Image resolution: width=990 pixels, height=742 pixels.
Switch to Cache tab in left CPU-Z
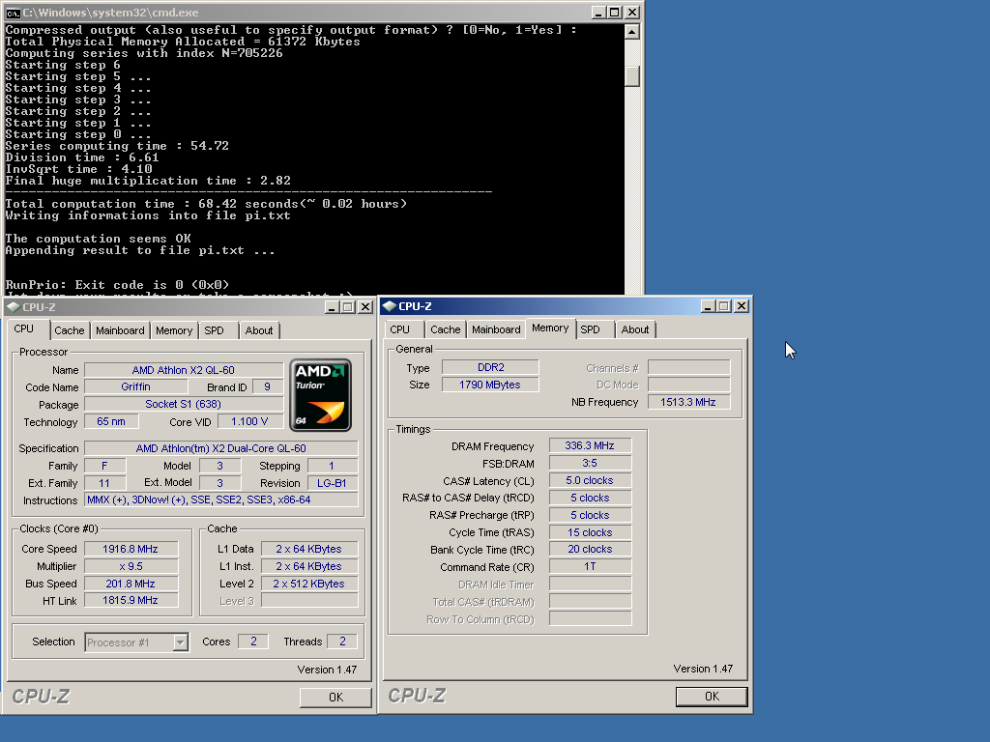[69, 330]
